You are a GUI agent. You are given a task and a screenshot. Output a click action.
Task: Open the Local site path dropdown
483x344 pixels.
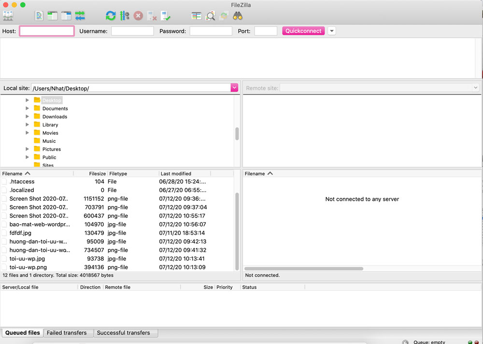click(234, 88)
